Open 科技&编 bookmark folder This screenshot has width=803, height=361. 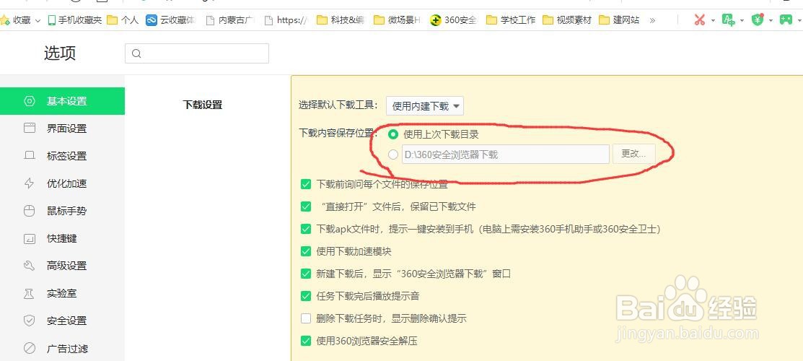[x=341, y=20]
